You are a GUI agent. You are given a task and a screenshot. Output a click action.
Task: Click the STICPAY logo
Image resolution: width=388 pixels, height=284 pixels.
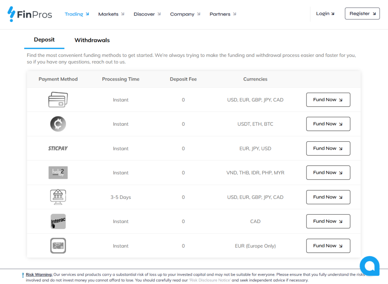pyautogui.click(x=58, y=148)
